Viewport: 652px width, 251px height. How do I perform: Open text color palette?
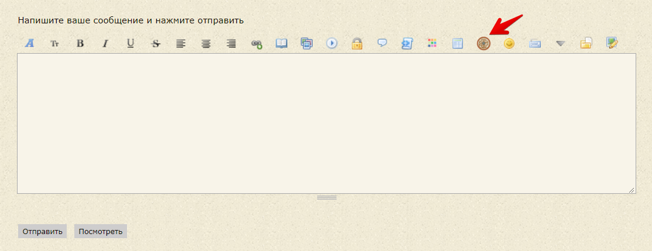click(433, 43)
